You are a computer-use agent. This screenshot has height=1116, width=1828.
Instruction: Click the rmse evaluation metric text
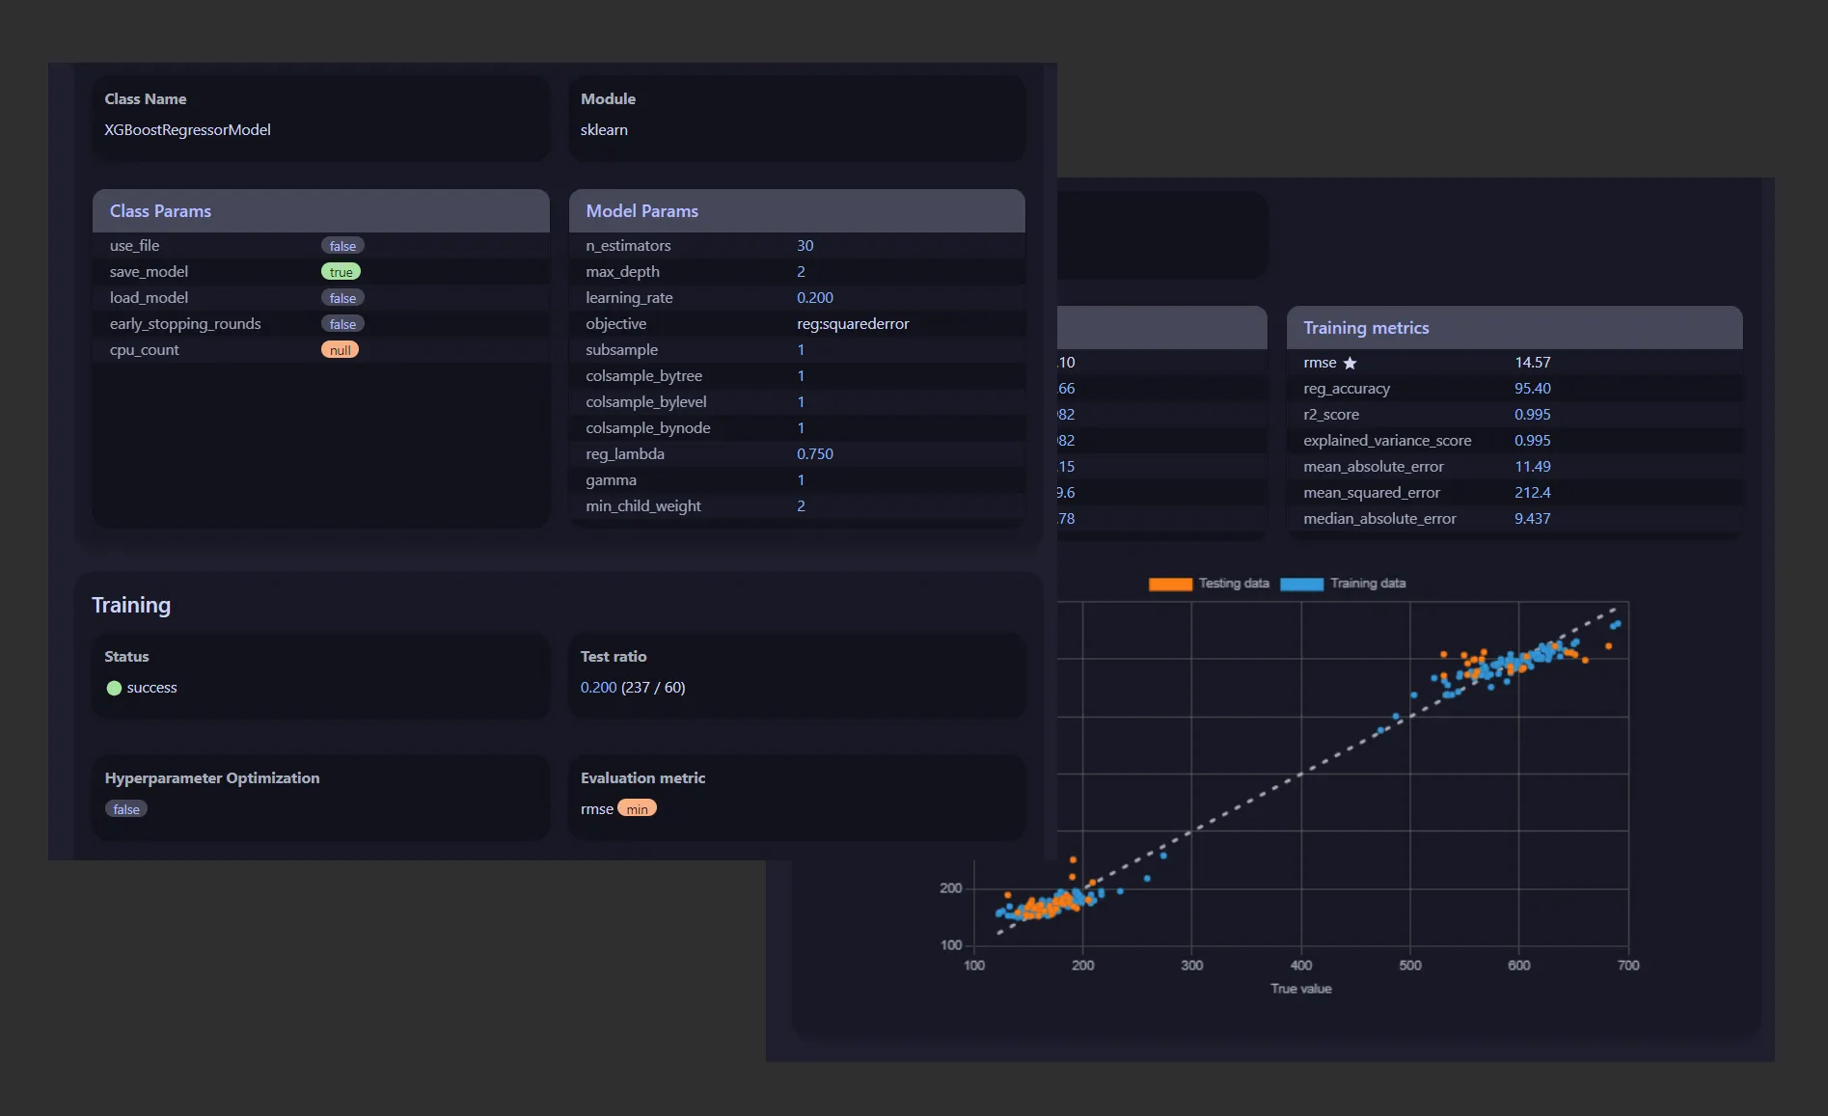(596, 809)
